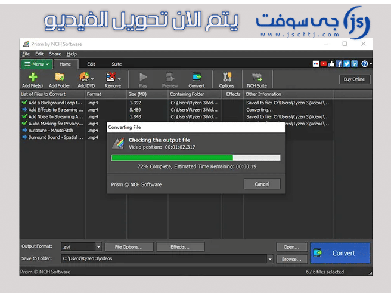Viewport: 391px width, 293px height.
Task: Sort by Format column header
Action: click(106, 94)
